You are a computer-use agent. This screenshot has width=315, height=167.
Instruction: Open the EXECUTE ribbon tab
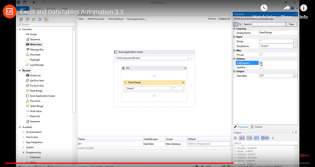coord(51,9)
